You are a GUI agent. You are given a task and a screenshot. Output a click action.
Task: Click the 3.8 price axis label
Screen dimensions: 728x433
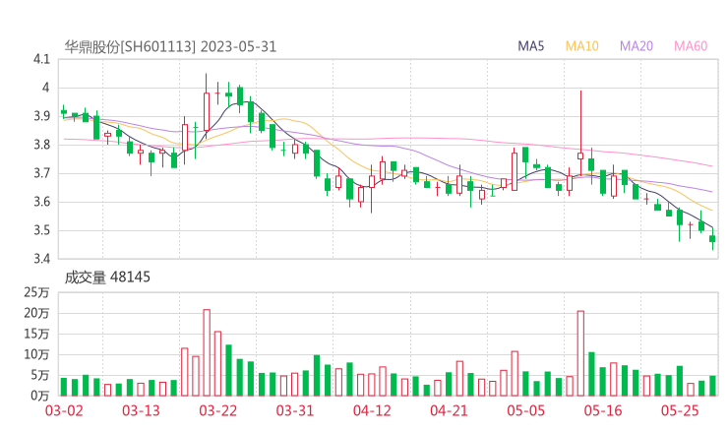coord(41,145)
